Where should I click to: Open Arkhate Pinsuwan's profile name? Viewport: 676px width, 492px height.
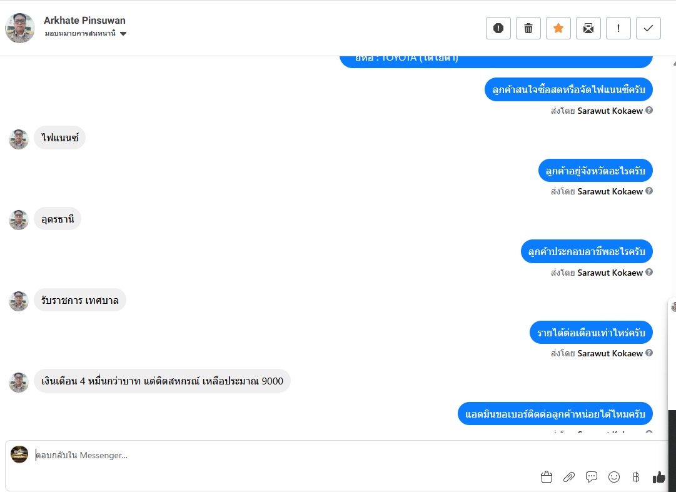(84, 20)
